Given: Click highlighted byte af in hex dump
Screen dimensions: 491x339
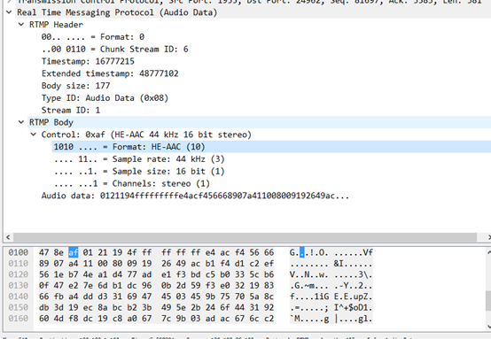Looking at the screenshot, I should pos(74,252).
